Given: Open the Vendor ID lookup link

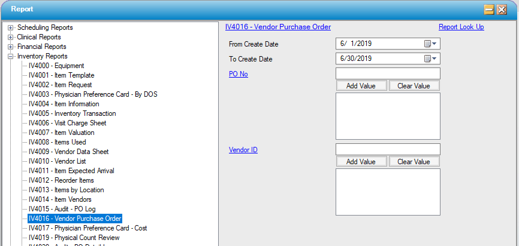Looking at the screenshot, I should tap(243, 150).
